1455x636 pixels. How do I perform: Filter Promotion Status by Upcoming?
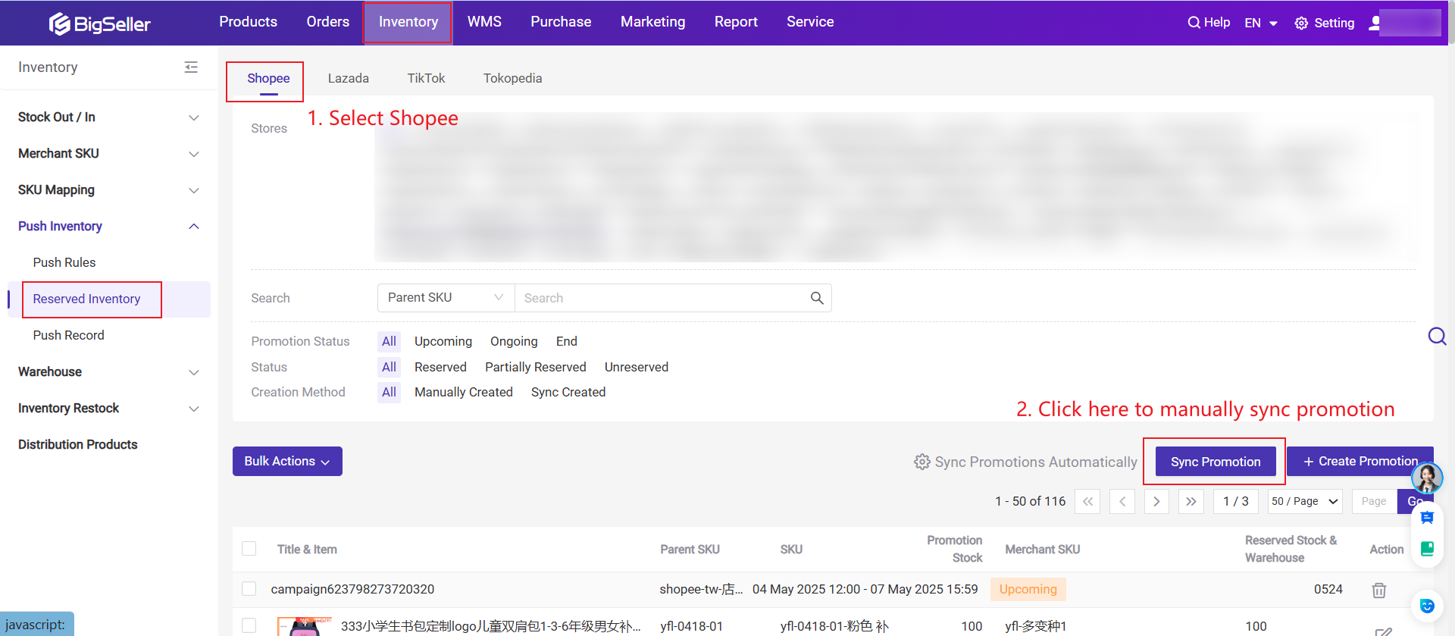click(443, 341)
